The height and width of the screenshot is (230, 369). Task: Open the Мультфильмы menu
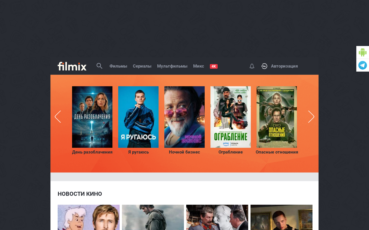point(172,66)
